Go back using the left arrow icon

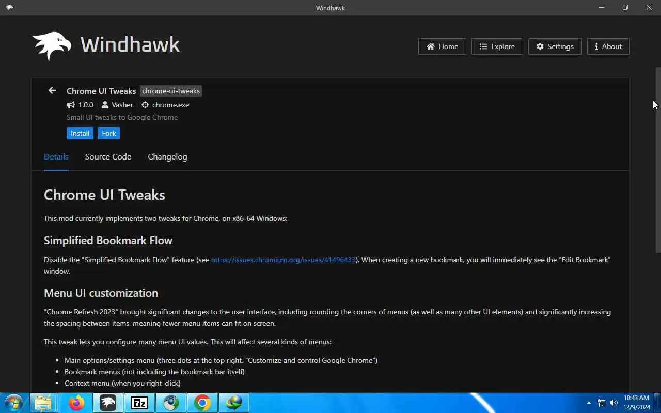pyautogui.click(x=52, y=91)
